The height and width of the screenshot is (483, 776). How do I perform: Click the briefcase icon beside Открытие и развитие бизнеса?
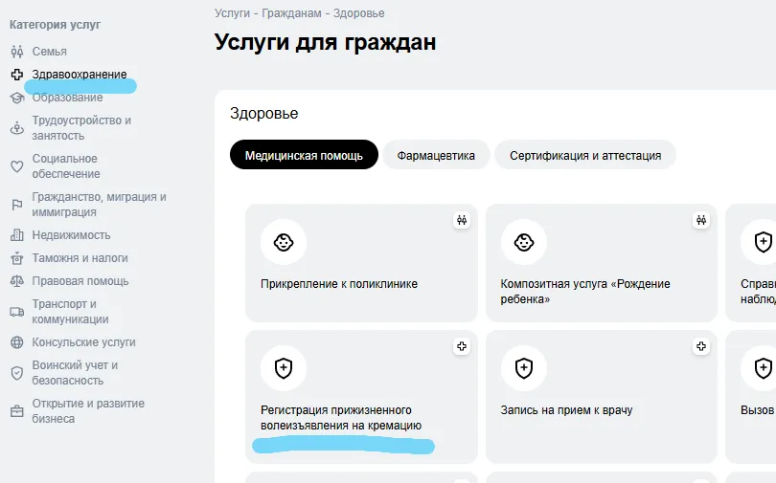(17, 411)
